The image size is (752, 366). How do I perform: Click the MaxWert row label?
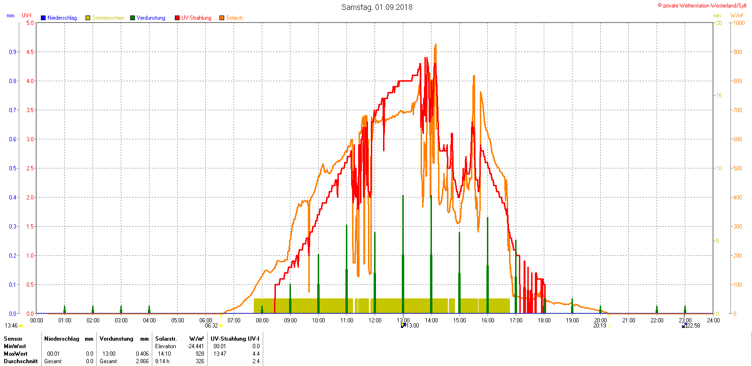[x=16, y=354]
